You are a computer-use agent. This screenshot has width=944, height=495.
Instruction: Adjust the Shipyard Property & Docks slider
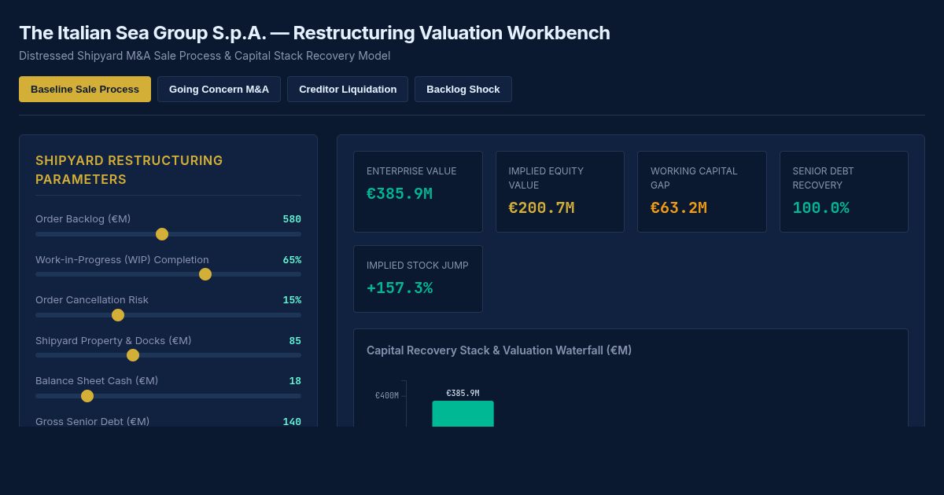168,355
